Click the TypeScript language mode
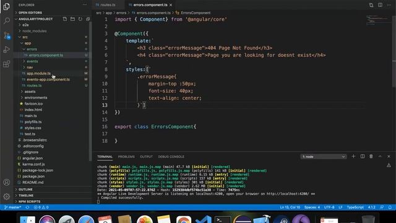 tap(355, 208)
